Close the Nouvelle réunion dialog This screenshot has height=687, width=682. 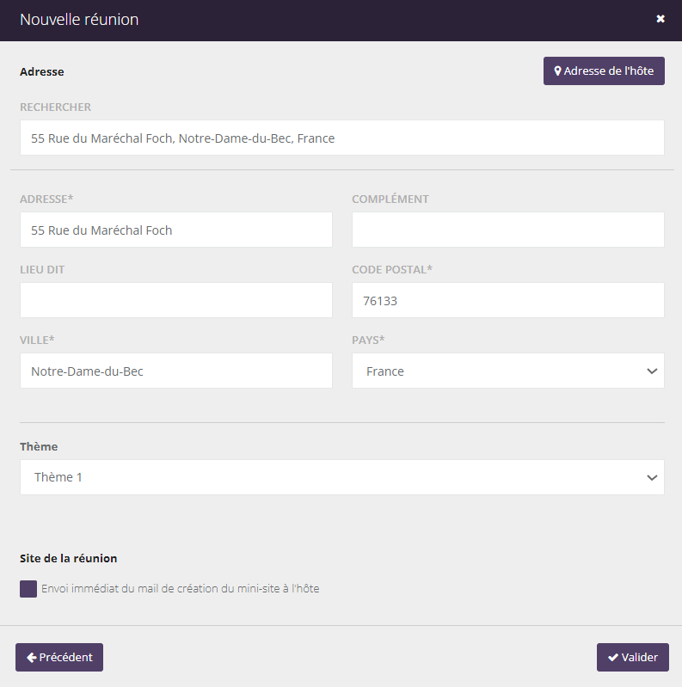660,19
